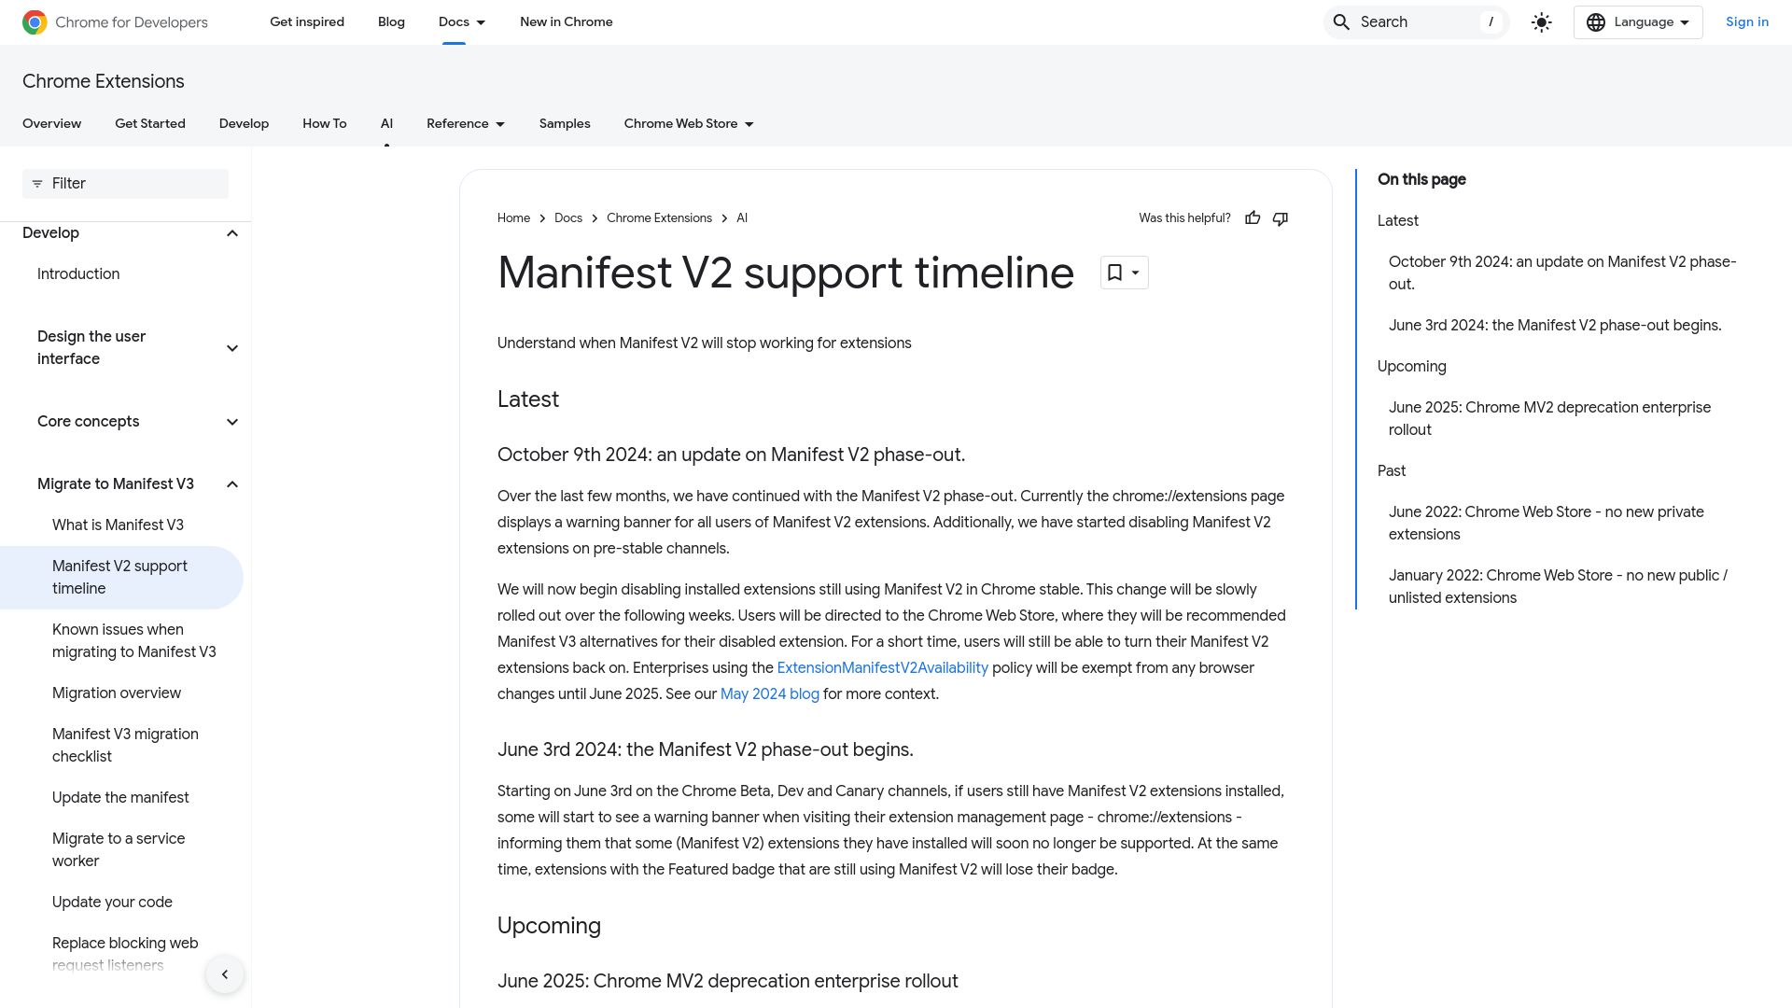Expand the Core concepts section
Screen dimensions: 1792x1008
[232, 422]
